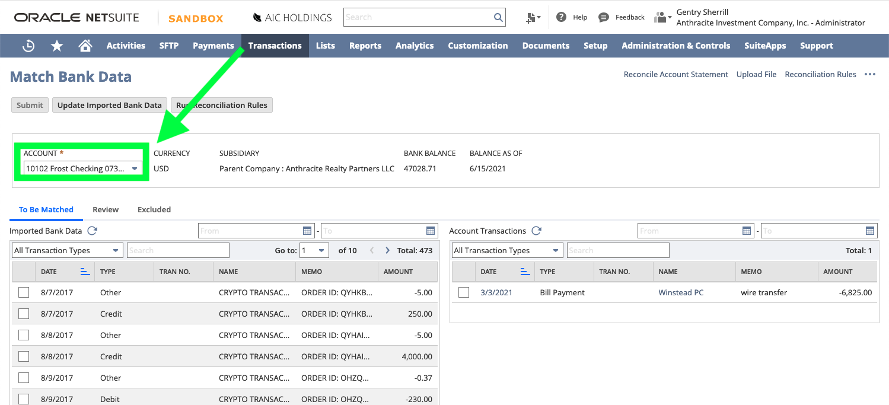Open the 3/3/2021 transaction date link

pyautogui.click(x=496, y=292)
